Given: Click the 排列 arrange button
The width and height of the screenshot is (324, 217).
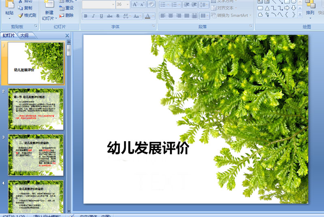Looking at the screenshot, I should click(310, 9).
